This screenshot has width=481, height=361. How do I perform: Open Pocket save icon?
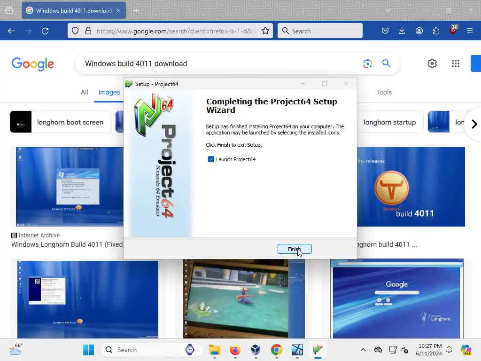click(385, 31)
